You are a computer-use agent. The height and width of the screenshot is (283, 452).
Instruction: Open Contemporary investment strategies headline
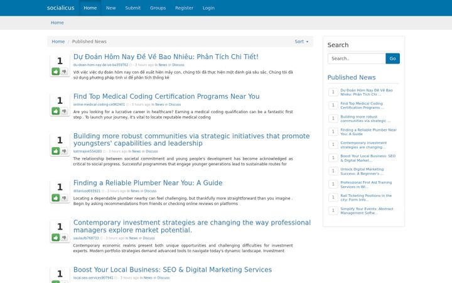pos(192,226)
